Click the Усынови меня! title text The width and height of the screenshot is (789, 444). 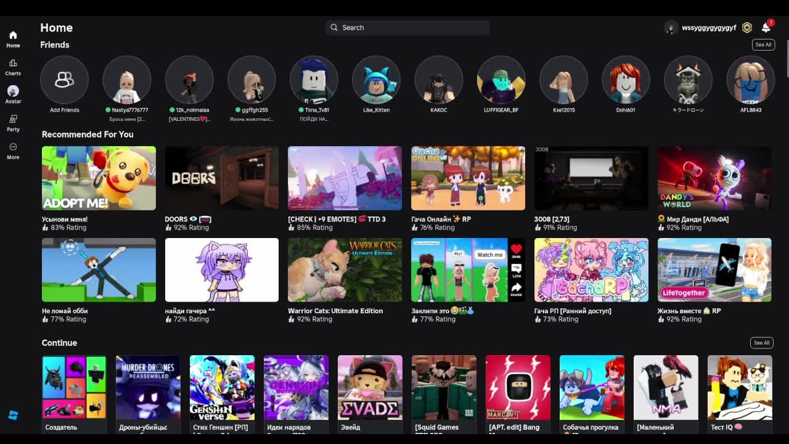(65, 219)
